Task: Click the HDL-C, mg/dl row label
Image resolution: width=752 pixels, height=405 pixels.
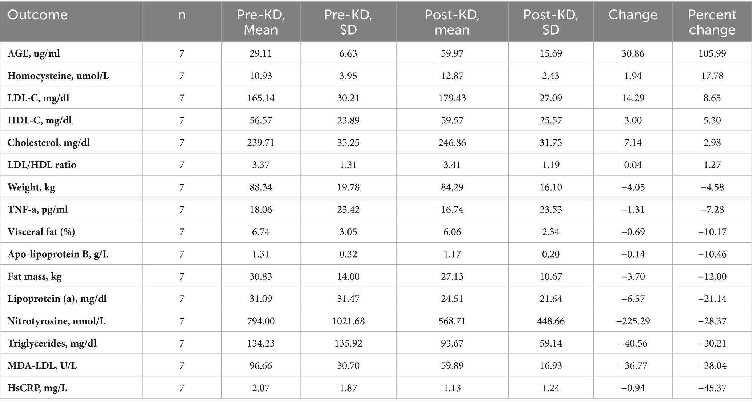Action: (40, 120)
